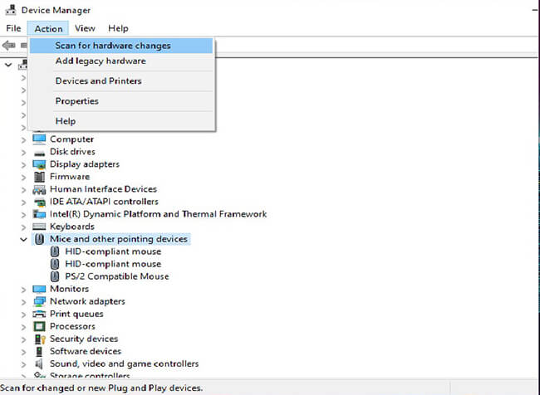Screen dimensions: 540x395
Task: Select the Keyboards row label
Action: pyautogui.click(x=72, y=227)
